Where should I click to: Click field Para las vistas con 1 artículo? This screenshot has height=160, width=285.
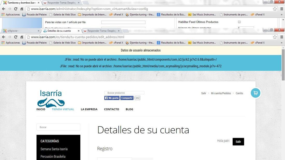coord(123,22)
